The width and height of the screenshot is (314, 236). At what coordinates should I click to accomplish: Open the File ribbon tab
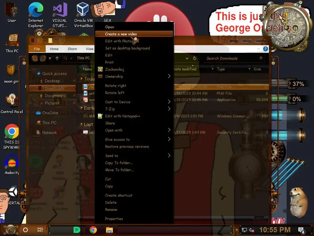click(x=37, y=49)
